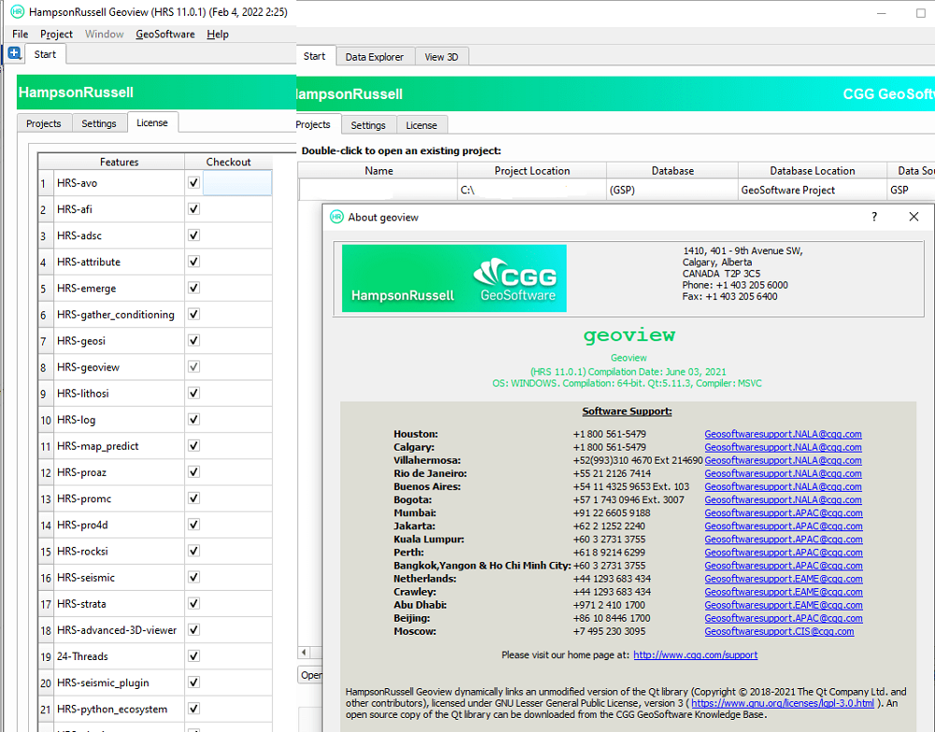The image size is (935, 732).
Task: Open the Help menu
Action: tap(218, 34)
